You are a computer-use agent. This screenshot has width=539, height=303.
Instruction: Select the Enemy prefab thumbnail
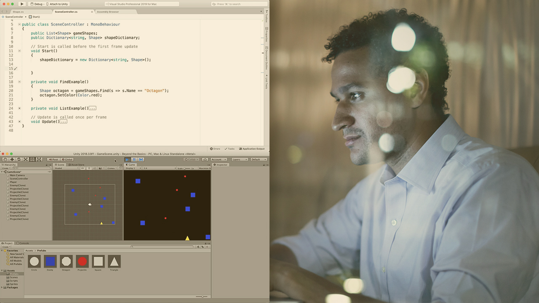(50, 261)
